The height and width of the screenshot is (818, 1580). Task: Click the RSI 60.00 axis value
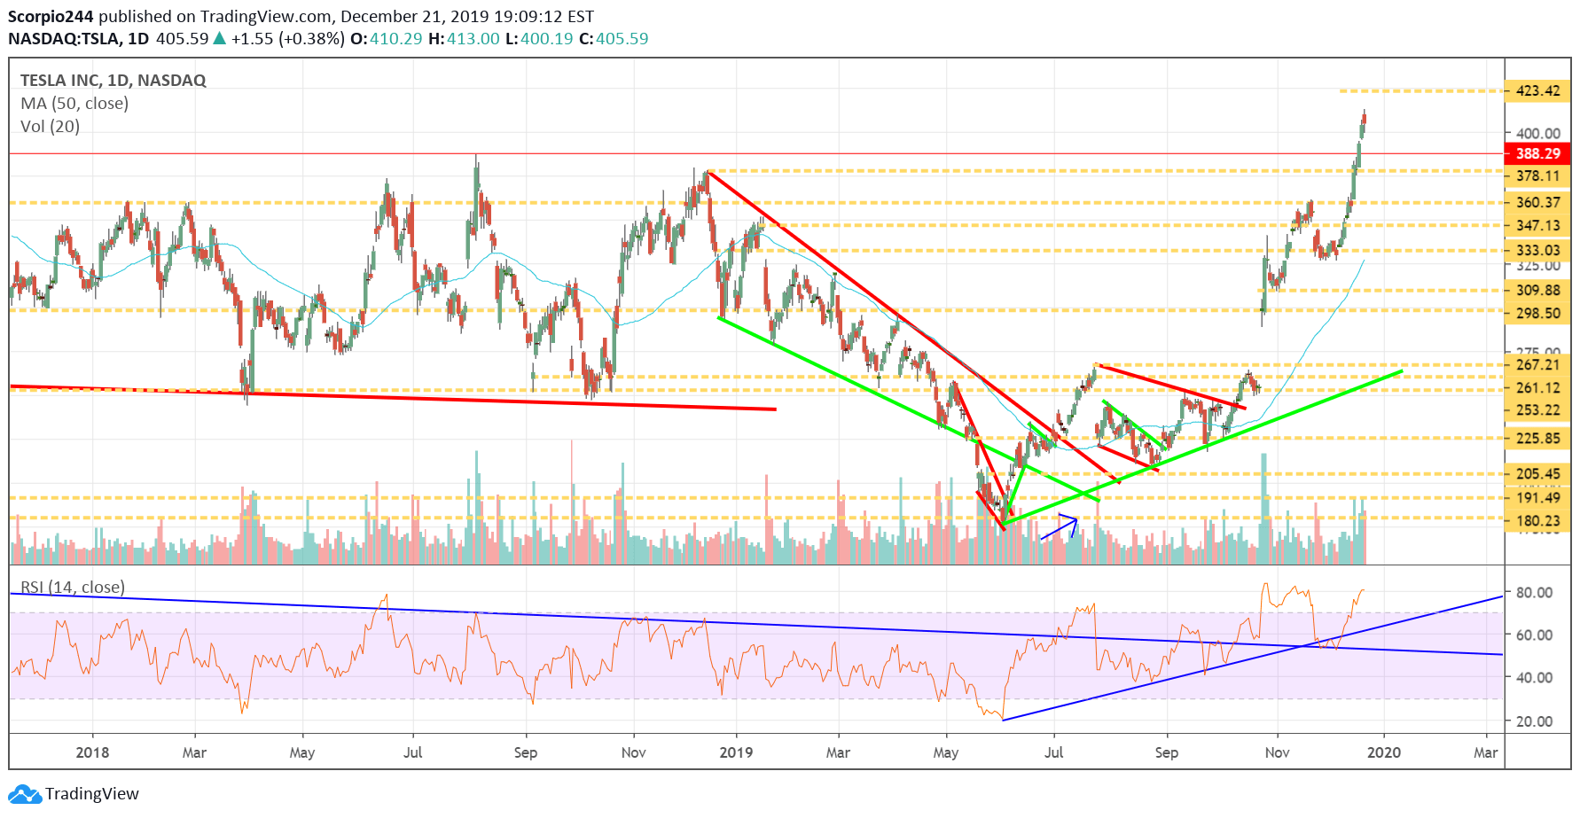(x=1534, y=635)
